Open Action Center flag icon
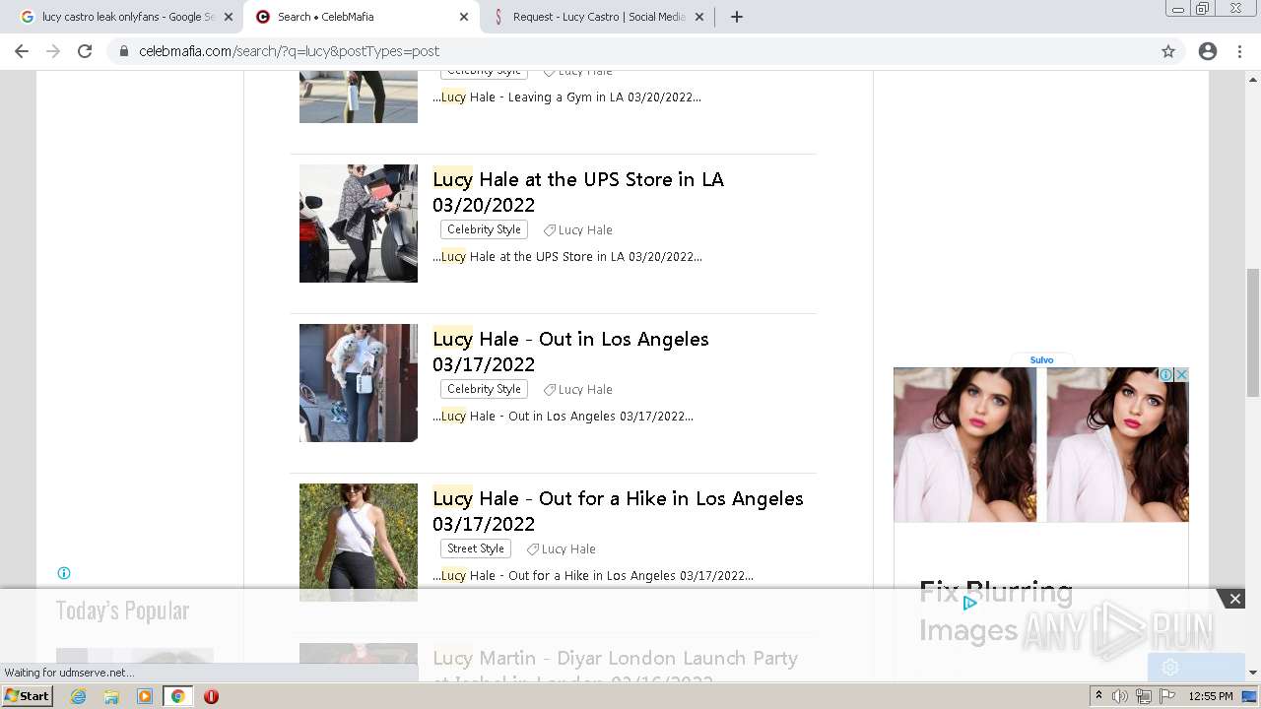 [x=1166, y=696]
